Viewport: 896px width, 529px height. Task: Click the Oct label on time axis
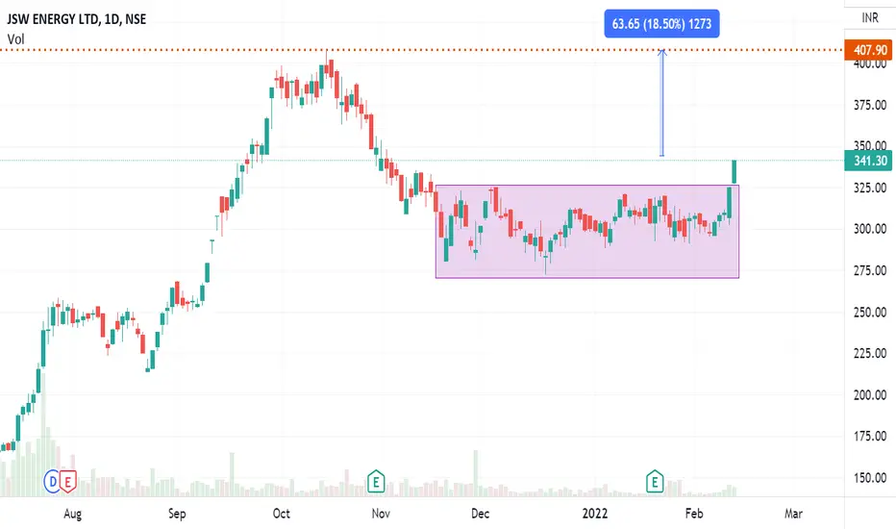point(281,514)
